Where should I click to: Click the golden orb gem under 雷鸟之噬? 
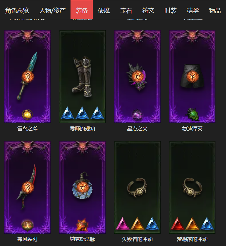(x=27, y=114)
